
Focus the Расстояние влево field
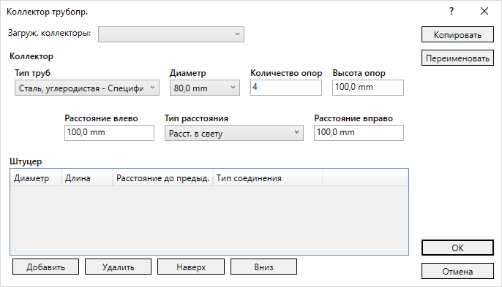click(x=109, y=133)
